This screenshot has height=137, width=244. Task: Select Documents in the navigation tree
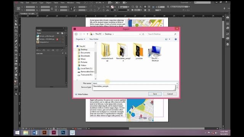click(85, 53)
